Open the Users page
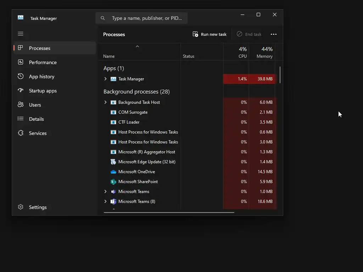This screenshot has height=272, width=363. 55,104
